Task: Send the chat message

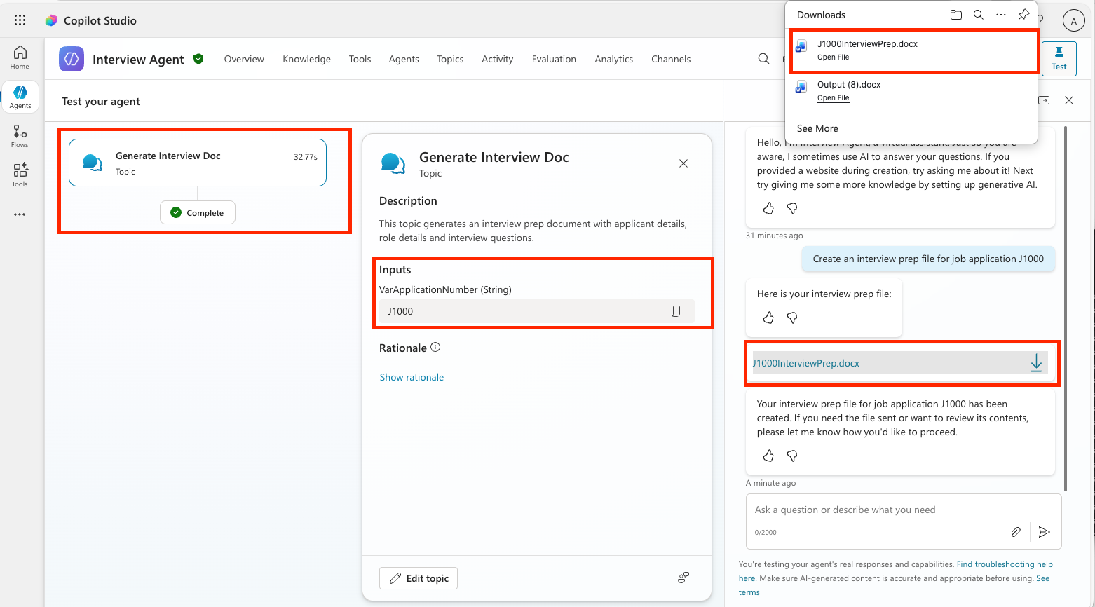Action: 1044,532
